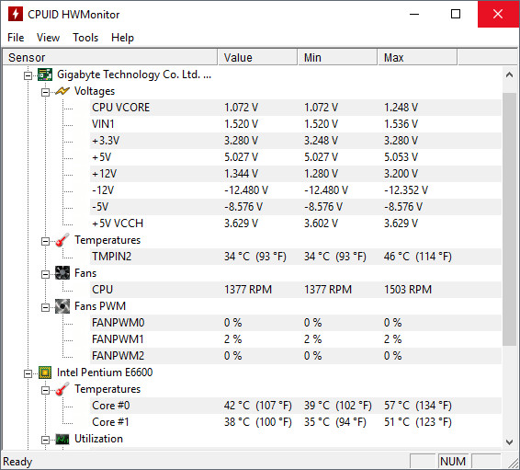Select the +5V VCCH row
The image size is (520, 470).
(x=296, y=224)
